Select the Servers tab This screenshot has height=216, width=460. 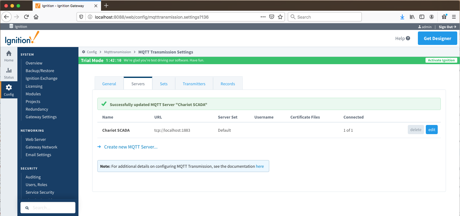click(138, 83)
